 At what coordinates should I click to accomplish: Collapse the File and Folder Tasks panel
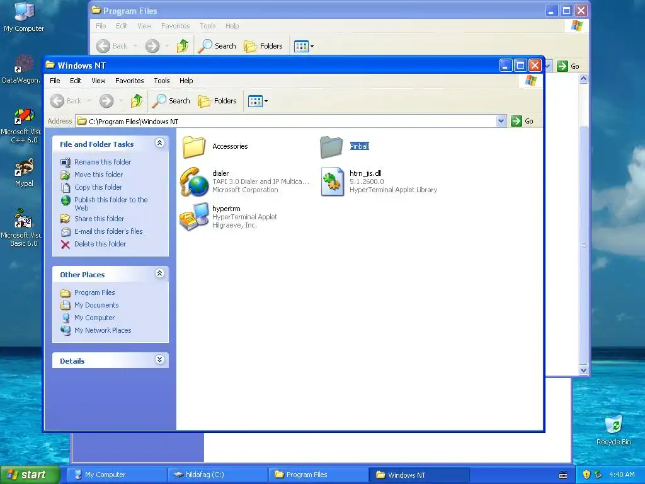(x=159, y=143)
